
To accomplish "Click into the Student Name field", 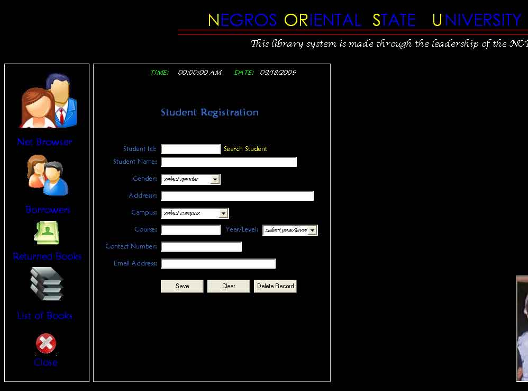I will click(x=229, y=162).
